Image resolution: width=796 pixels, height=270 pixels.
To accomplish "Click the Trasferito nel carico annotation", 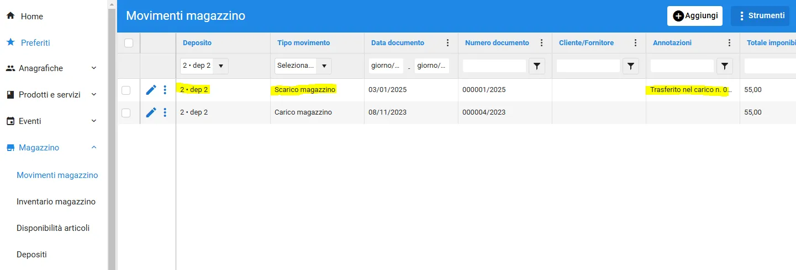I will [x=691, y=90].
